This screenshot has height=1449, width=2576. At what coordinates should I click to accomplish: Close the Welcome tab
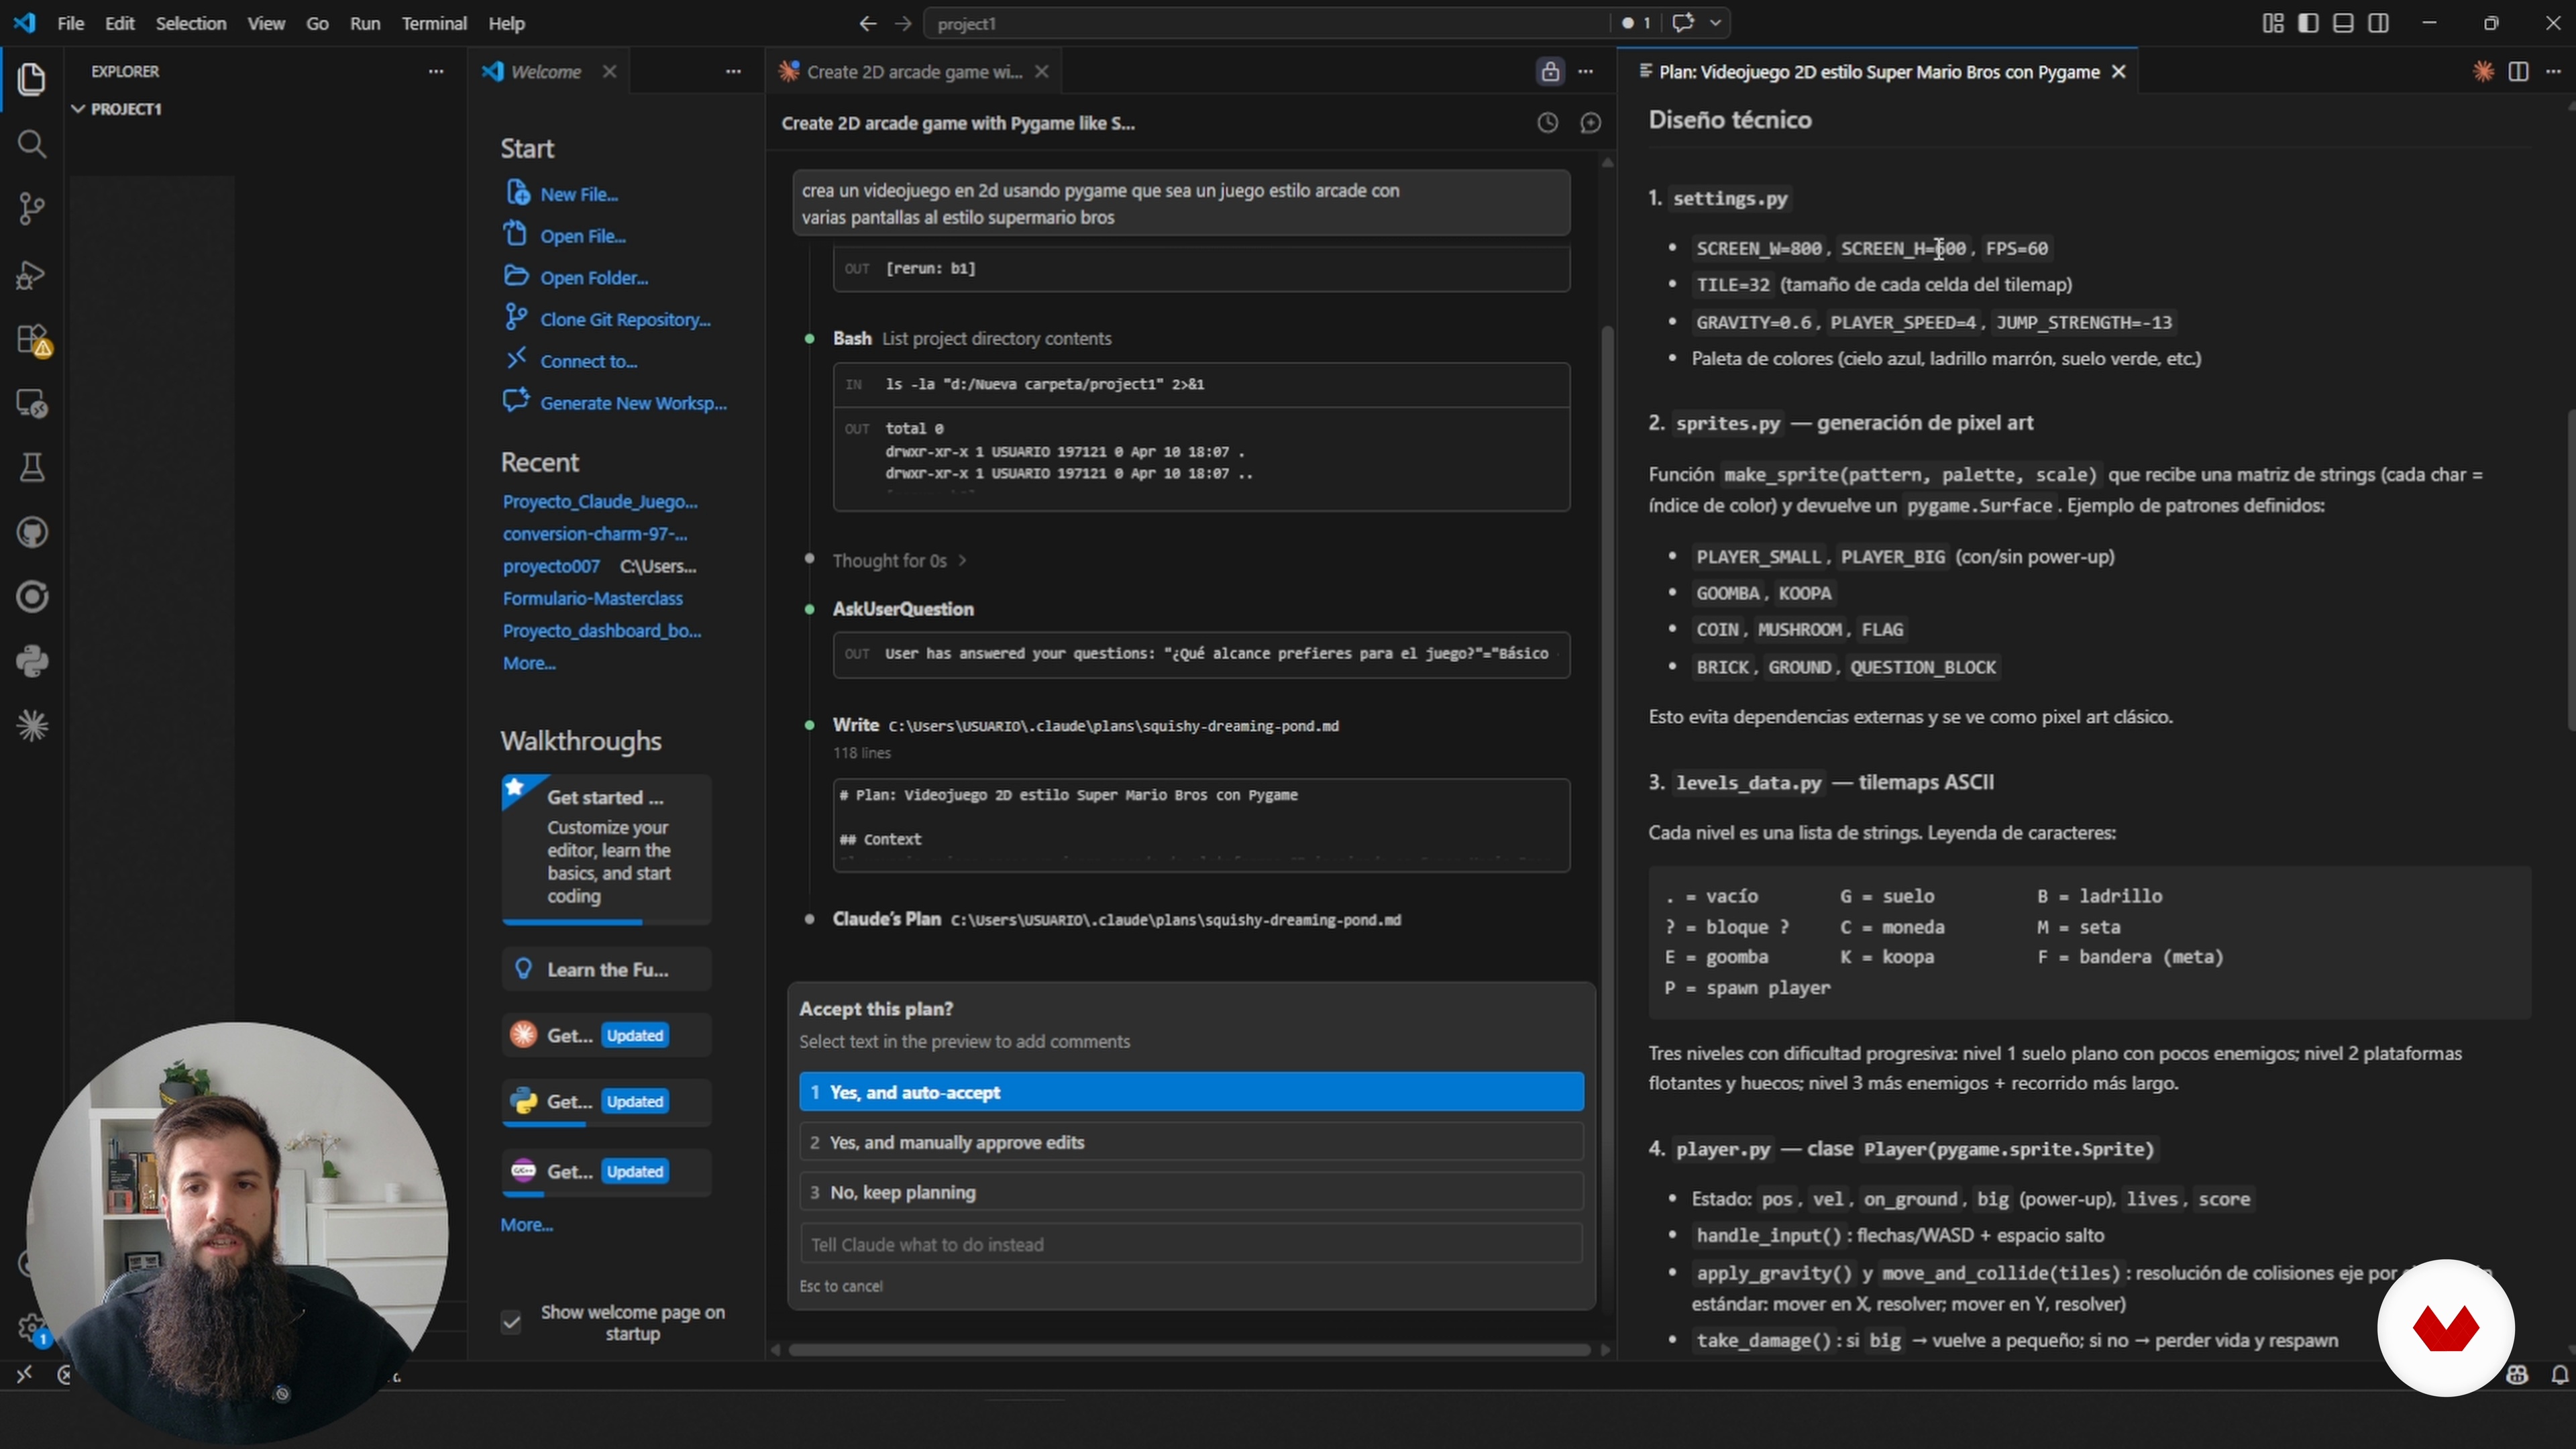pyautogui.click(x=609, y=71)
